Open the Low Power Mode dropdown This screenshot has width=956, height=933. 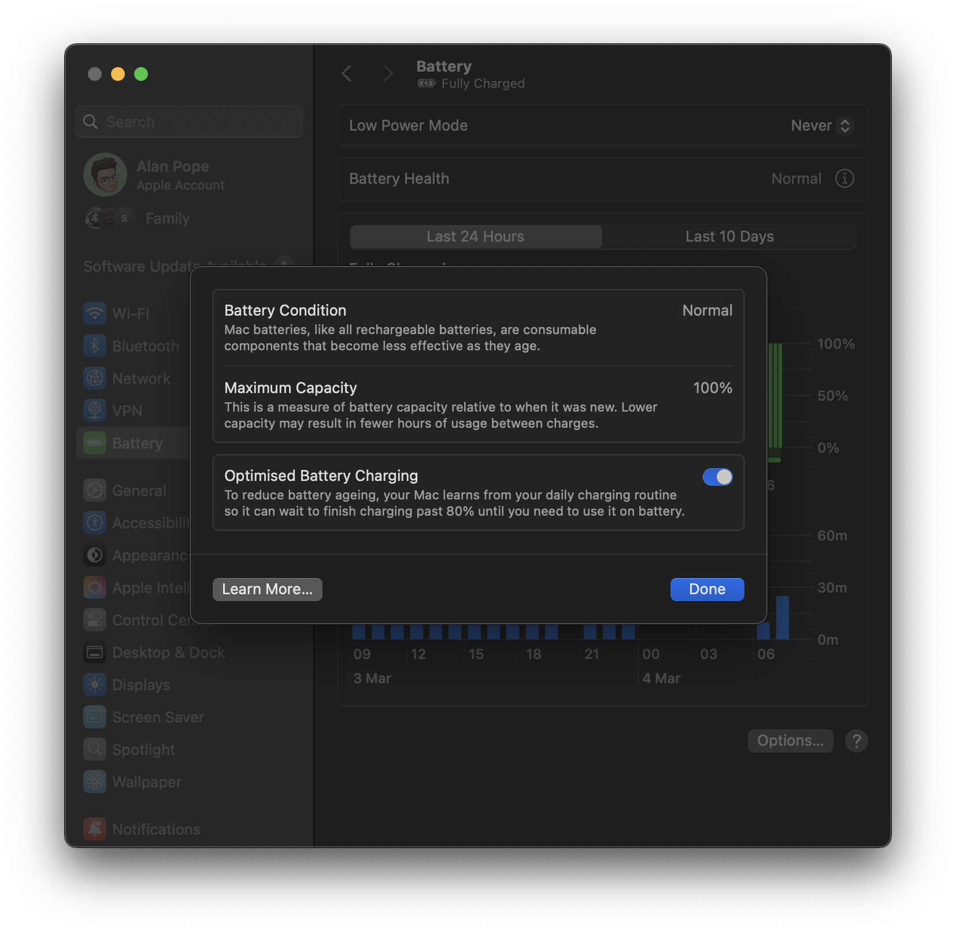pyautogui.click(x=821, y=125)
